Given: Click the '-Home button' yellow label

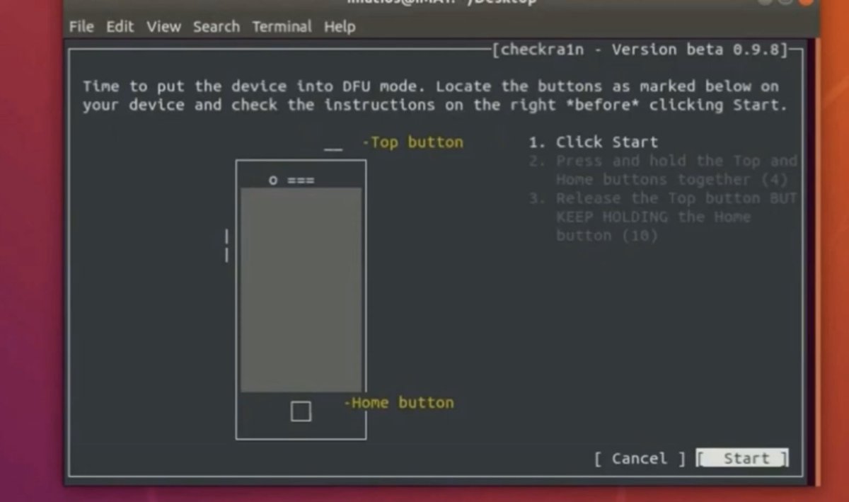Looking at the screenshot, I should pos(399,403).
